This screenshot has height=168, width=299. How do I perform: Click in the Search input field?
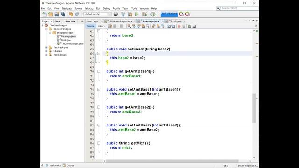[x=240, y=8]
